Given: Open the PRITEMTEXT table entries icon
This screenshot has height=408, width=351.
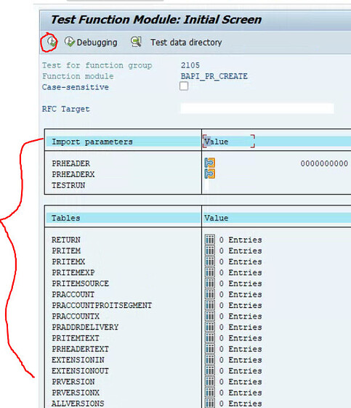Looking at the screenshot, I should tap(210, 338).
